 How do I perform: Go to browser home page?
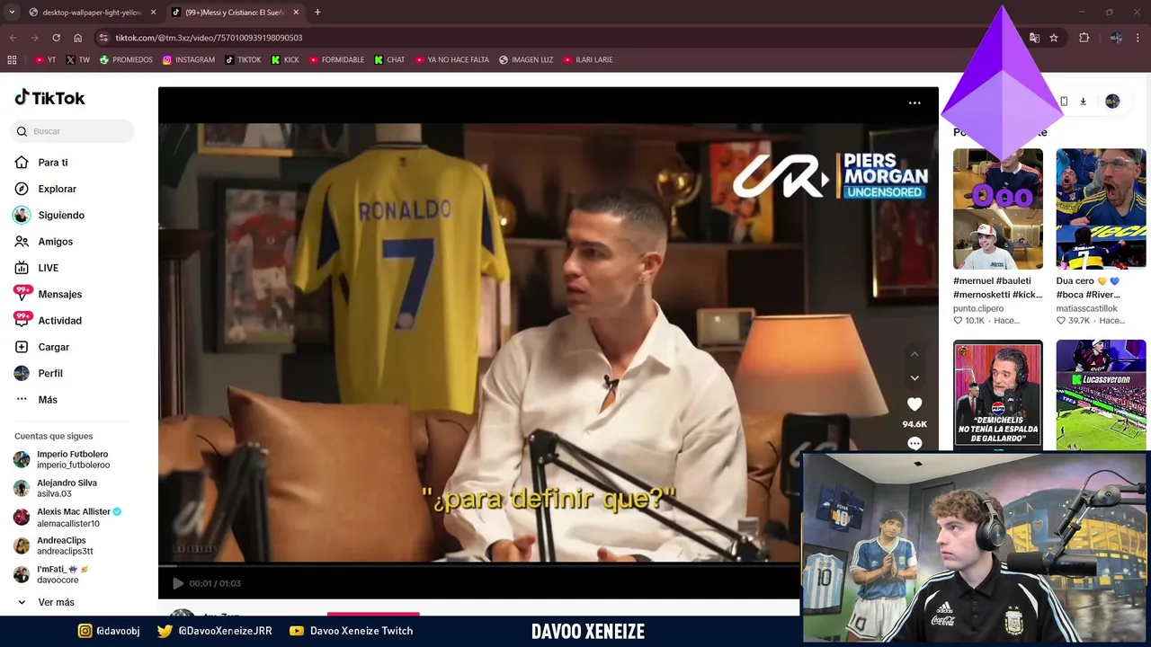click(x=77, y=38)
